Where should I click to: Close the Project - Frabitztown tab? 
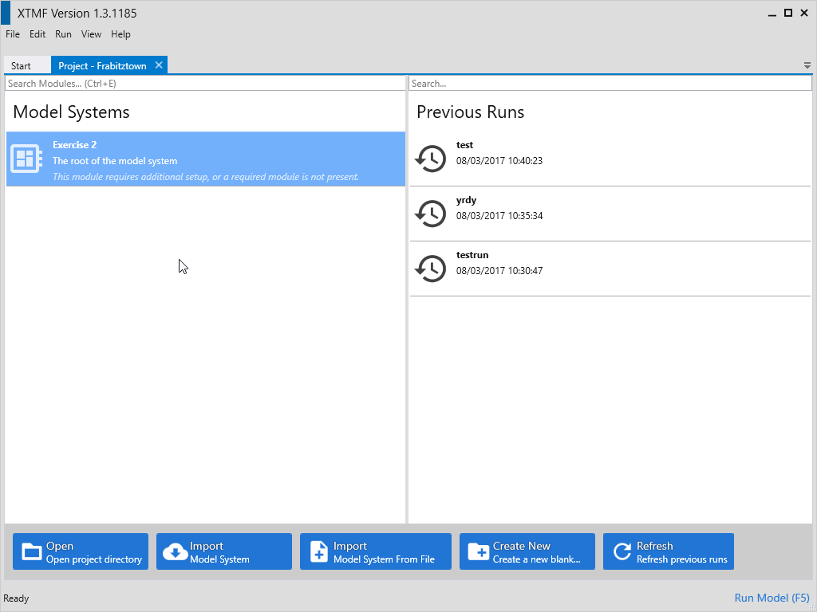coord(159,65)
